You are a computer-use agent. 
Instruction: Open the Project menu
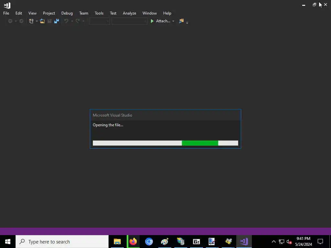pos(49,13)
